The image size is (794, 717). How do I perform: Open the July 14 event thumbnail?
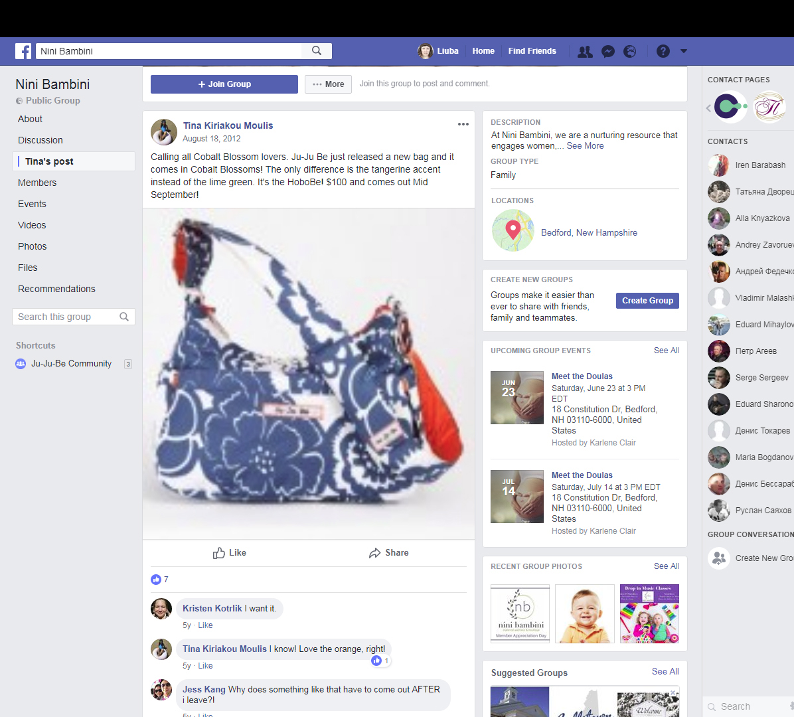click(517, 496)
